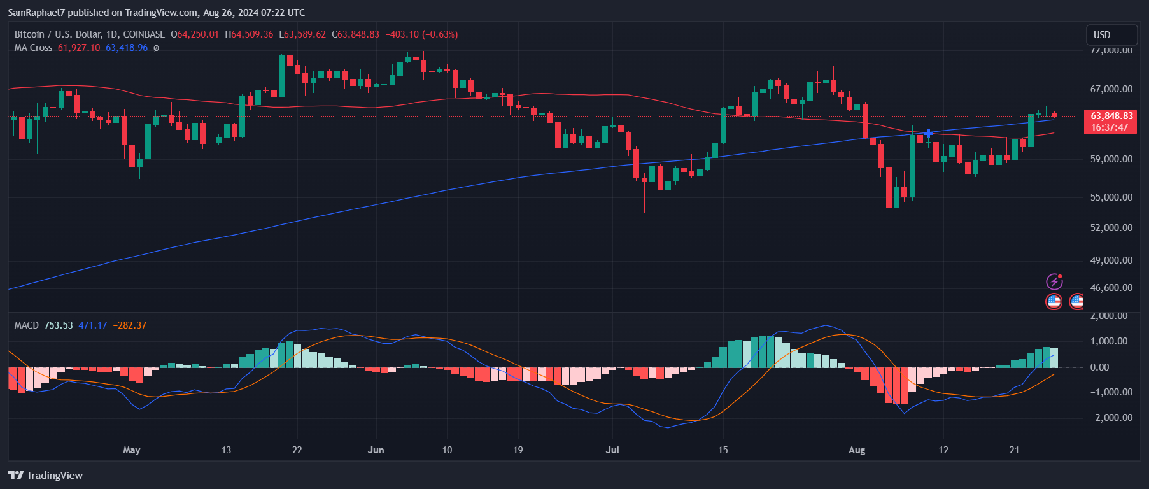The image size is (1149, 489).
Task: Click the MACD indicator label
Action: pyautogui.click(x=27, y=325)
